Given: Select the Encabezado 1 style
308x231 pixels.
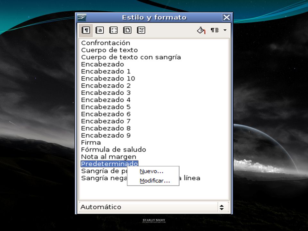Looking at the screenshot, I should pyautogui.click(x=106, y=71).
